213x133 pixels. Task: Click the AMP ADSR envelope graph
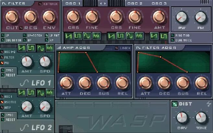[x=94, y=62]
